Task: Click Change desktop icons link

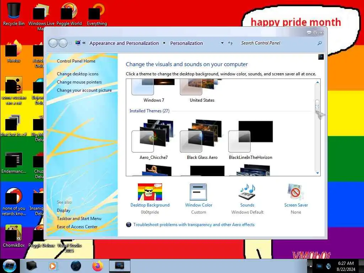Action: [77, 74]
